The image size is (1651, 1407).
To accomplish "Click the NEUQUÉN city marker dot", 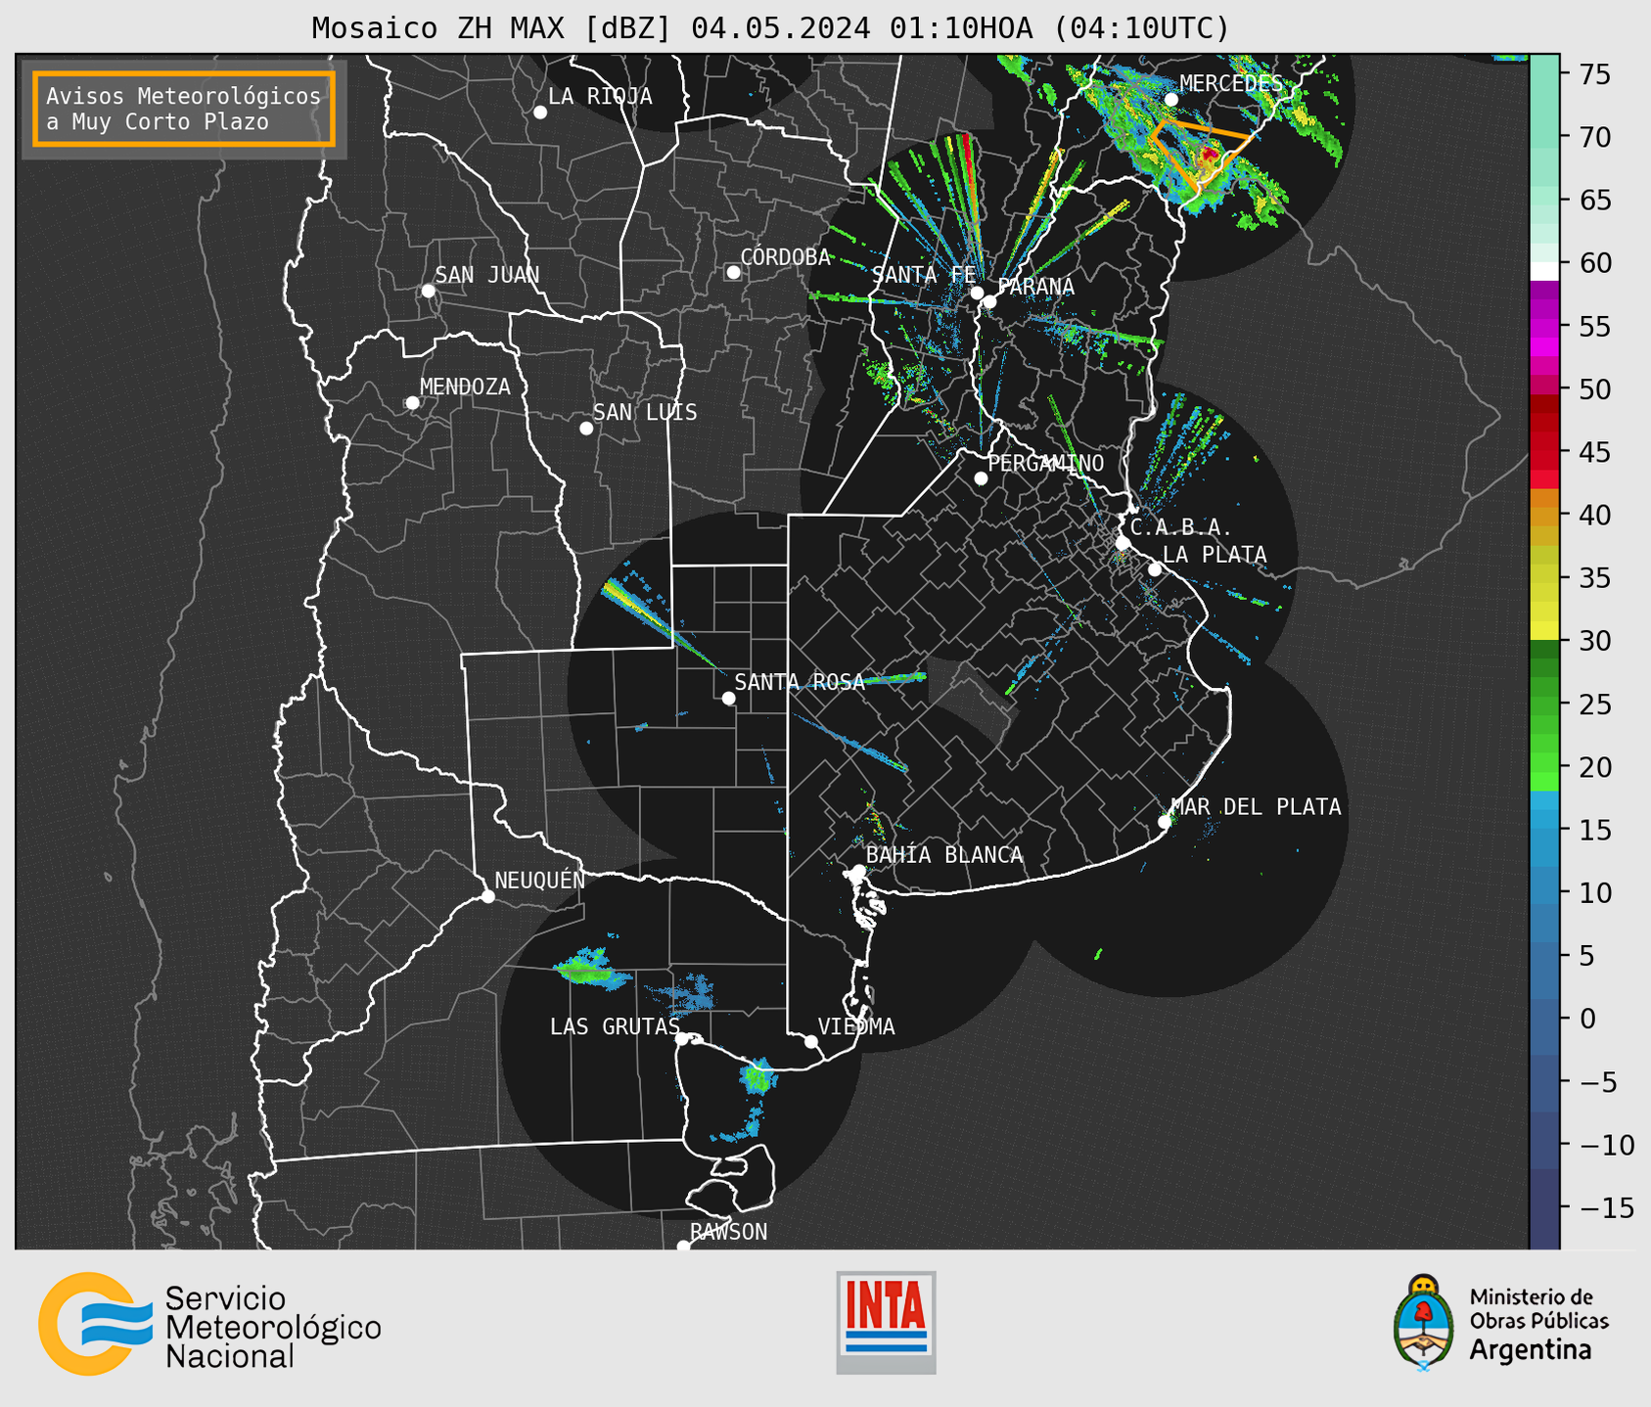I will [488, 896].
